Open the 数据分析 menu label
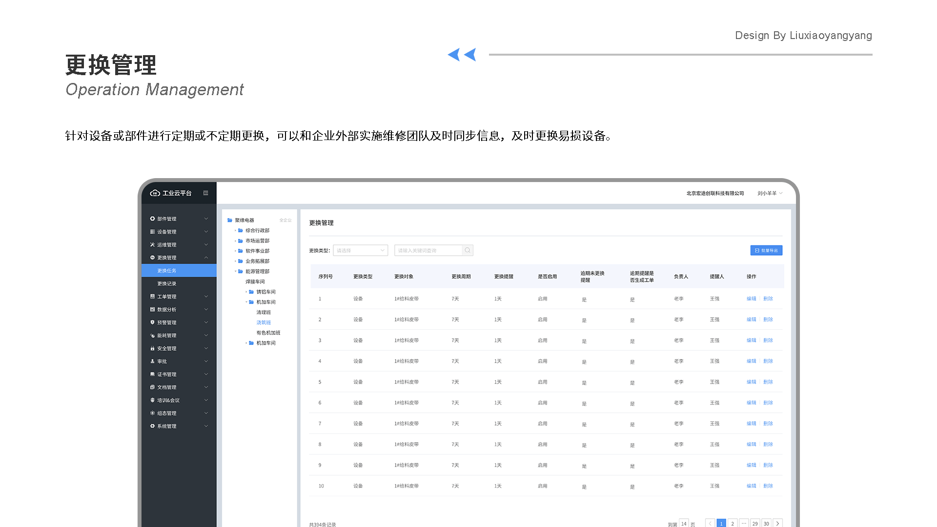Image resolution: width=937 pixels, height=527 pixels. pos(167,309)
